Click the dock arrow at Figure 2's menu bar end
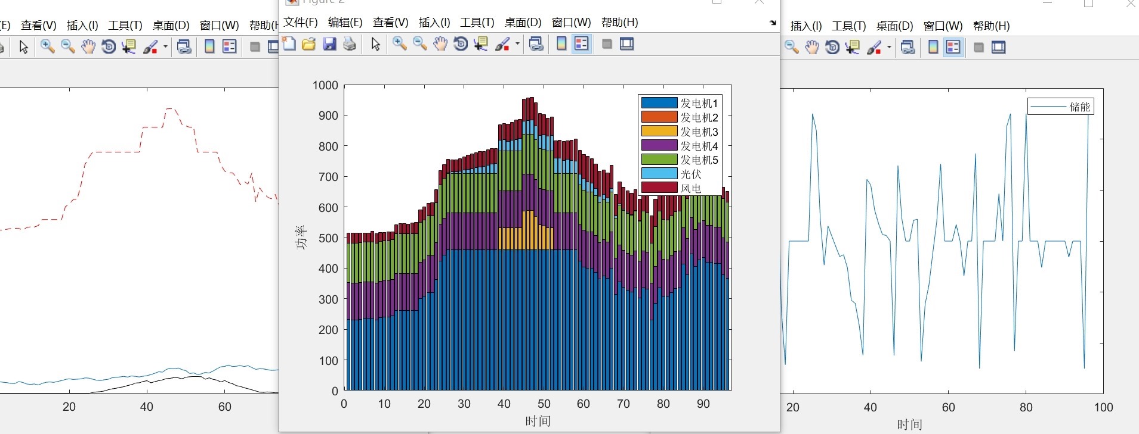The width and height of the screenshot is (1139, 434). [x=773, y=23]
